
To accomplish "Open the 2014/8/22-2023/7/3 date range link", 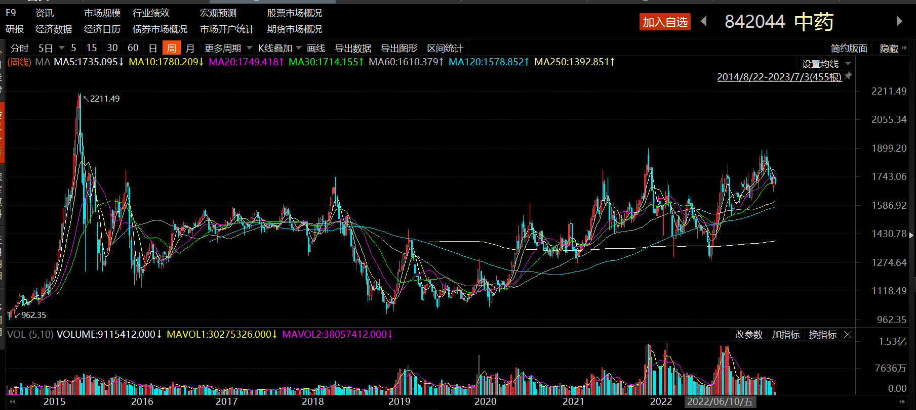I will click(x=779, y=77).
